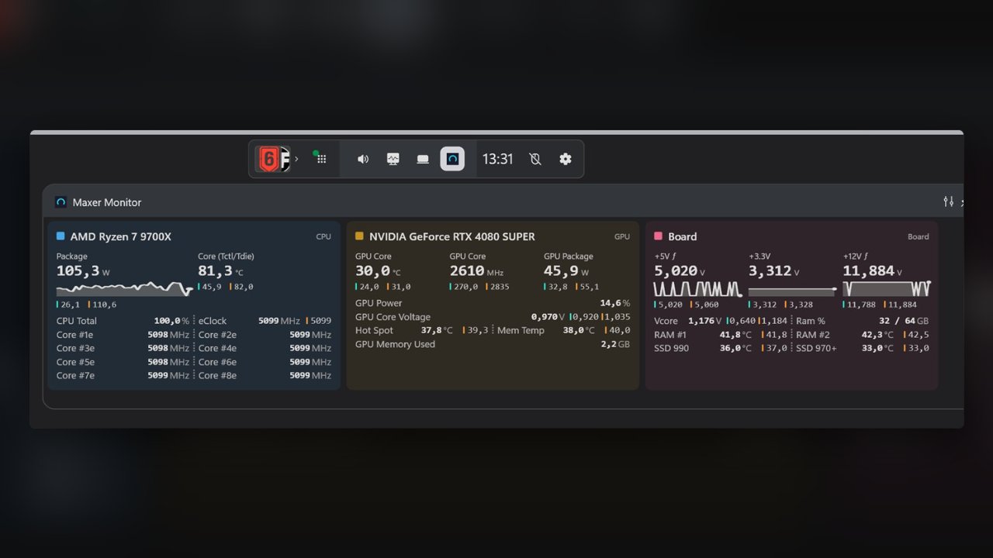Image resolution: width=993 pixels, height=558 pixels.
Task: Click the Mem Temp 38,0 °C entry
Action: 564,330
